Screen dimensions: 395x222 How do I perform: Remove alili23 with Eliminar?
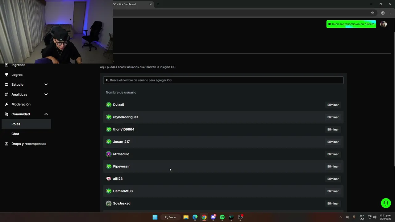click(333, 179)
